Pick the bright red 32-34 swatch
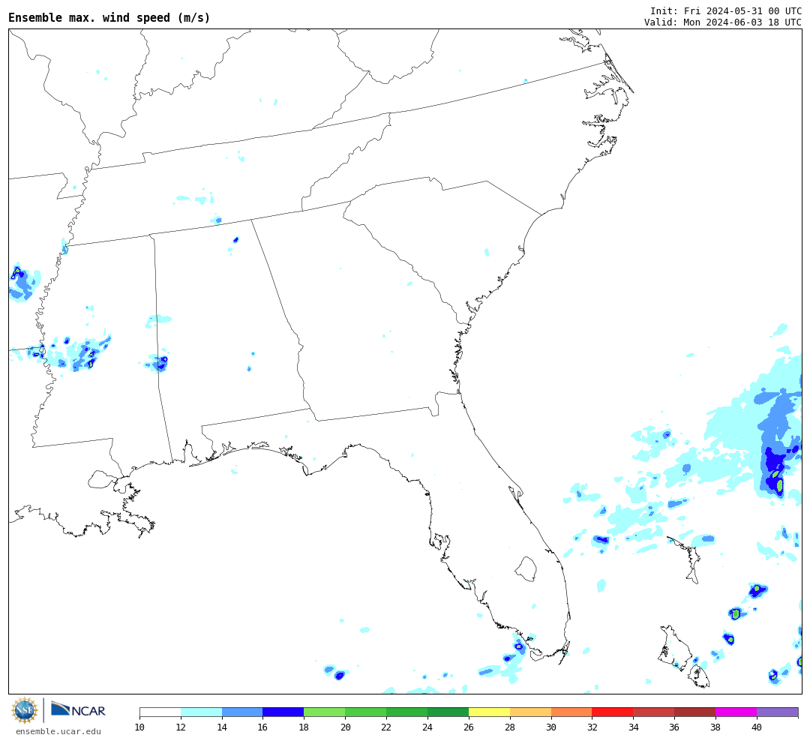Screen dimensions: 810x741 point(613,712)
